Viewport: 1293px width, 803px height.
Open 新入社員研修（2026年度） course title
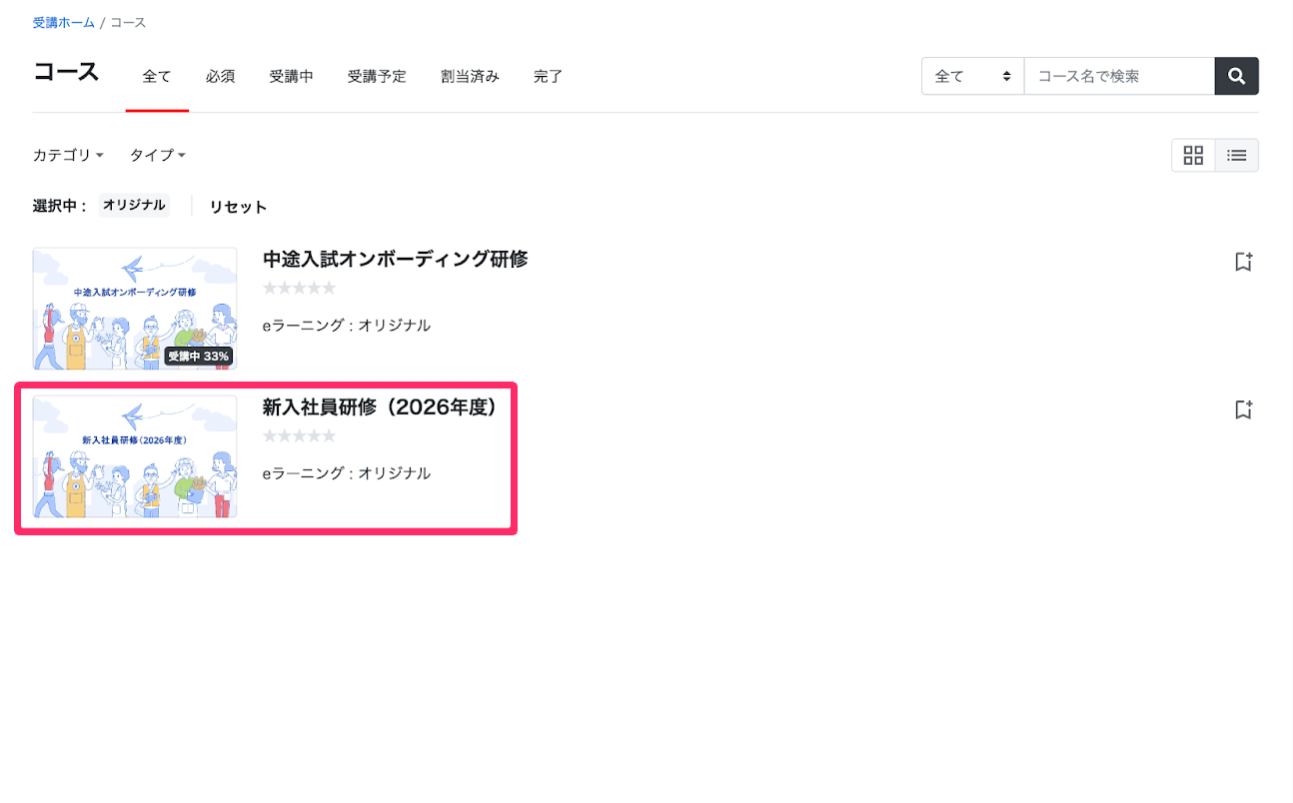tap(380, 406)
